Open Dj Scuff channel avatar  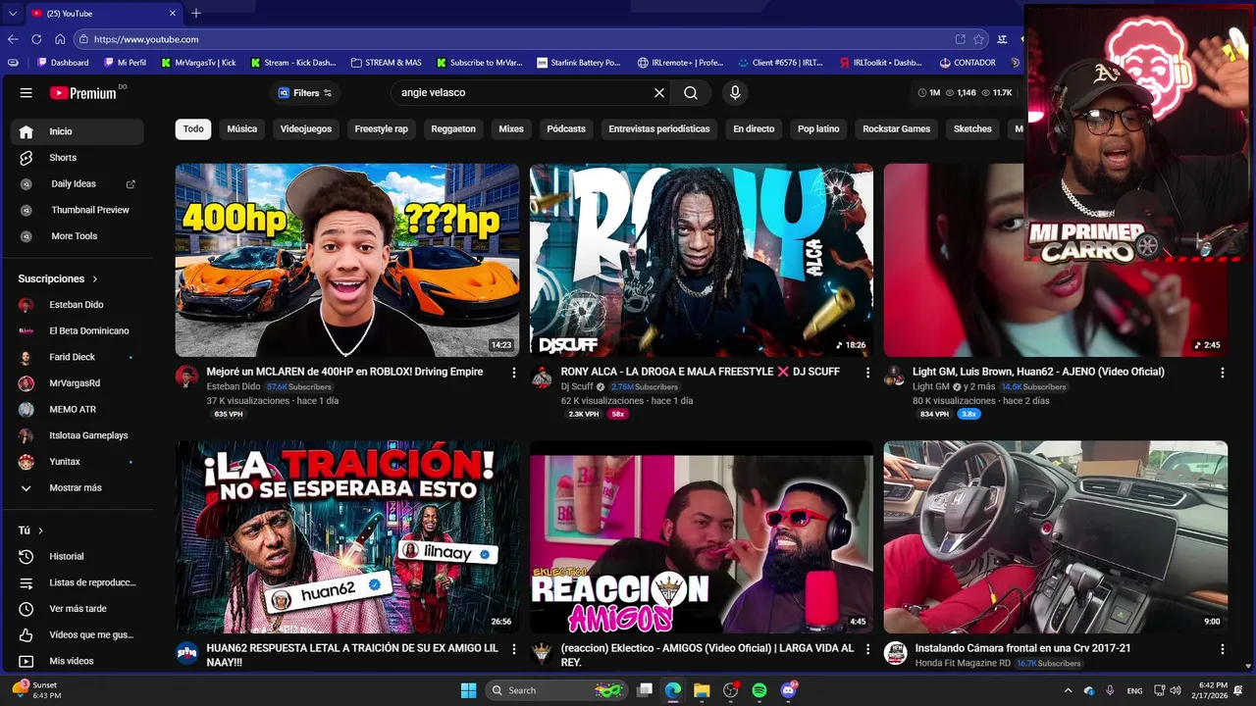tap(542, 378)
